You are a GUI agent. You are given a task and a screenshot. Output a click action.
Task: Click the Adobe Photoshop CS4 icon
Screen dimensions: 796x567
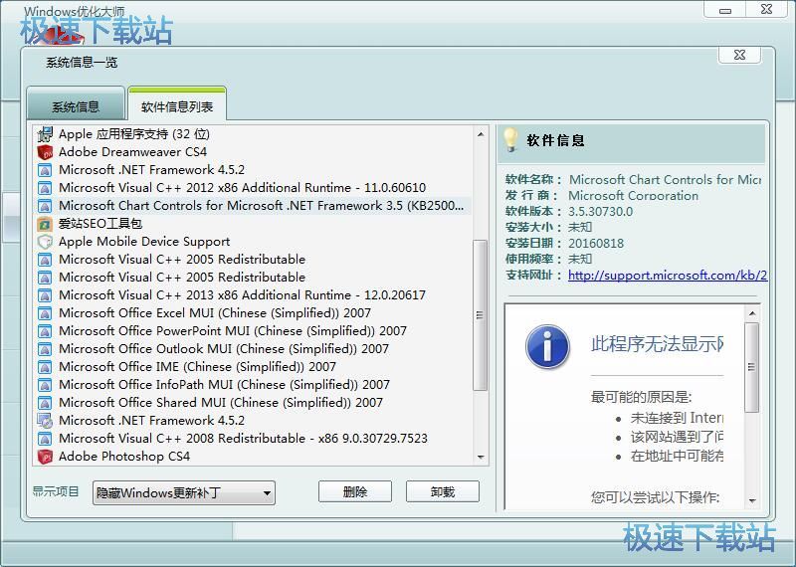point(45,457)
